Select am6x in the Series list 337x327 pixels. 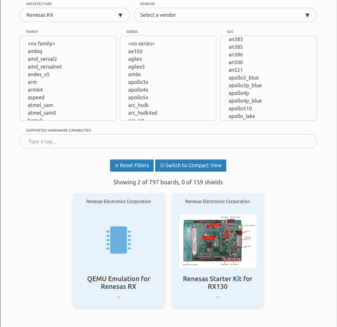pyautogui.click(x=134, y=74)
